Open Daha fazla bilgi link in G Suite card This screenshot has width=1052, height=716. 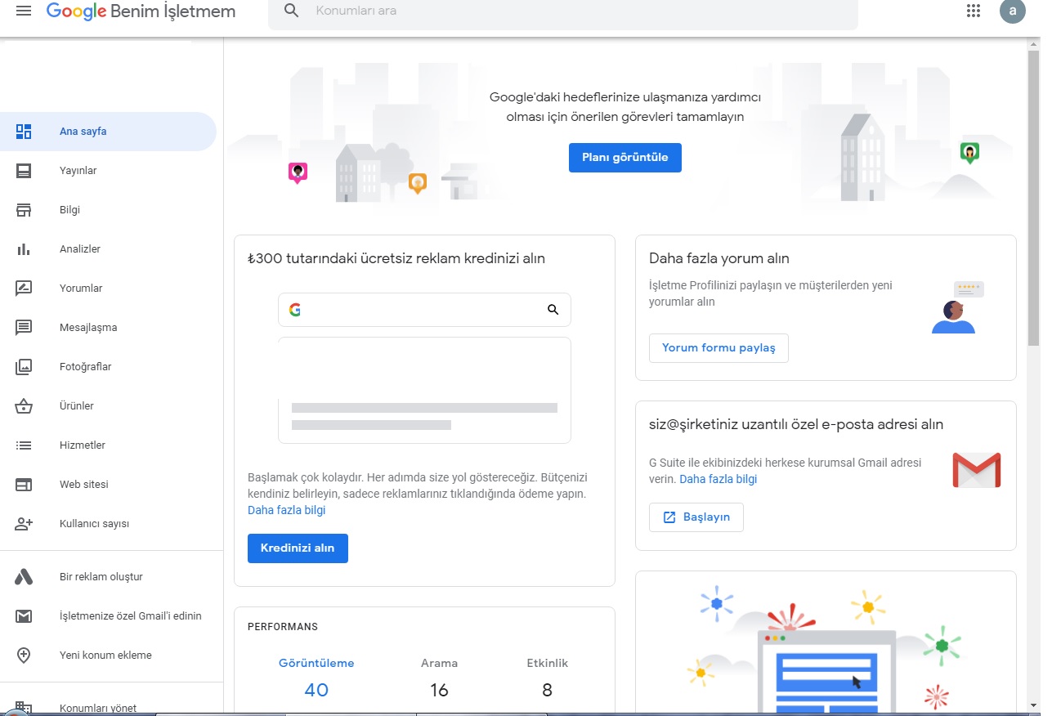point(718,479)
